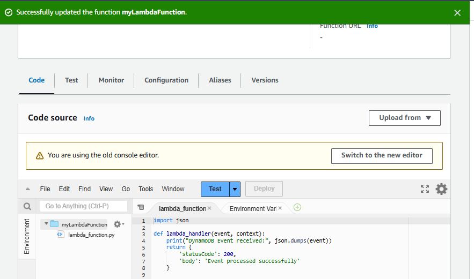Image resolution: width=474 pixels, height=279 pixels.
Task: Click Switch to the new editor button
Action: pos(382,155)
